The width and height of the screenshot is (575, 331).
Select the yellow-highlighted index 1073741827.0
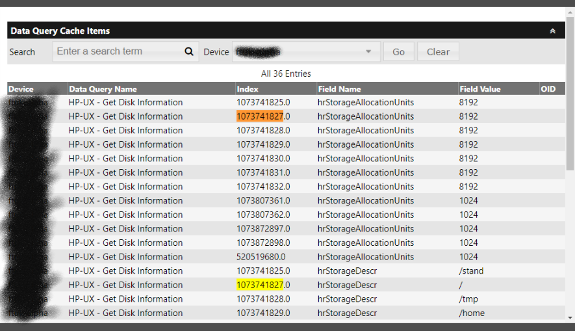tap(263, 285)
